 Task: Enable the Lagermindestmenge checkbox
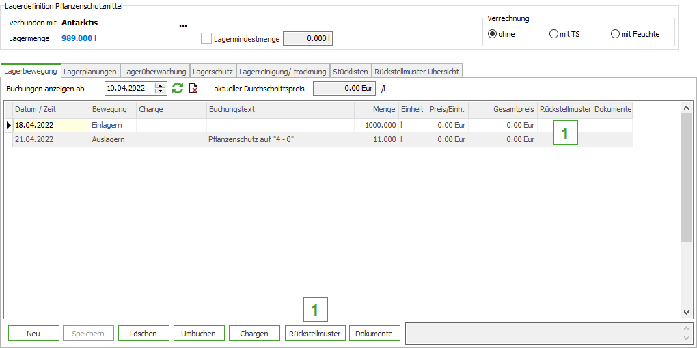[206, 39]
